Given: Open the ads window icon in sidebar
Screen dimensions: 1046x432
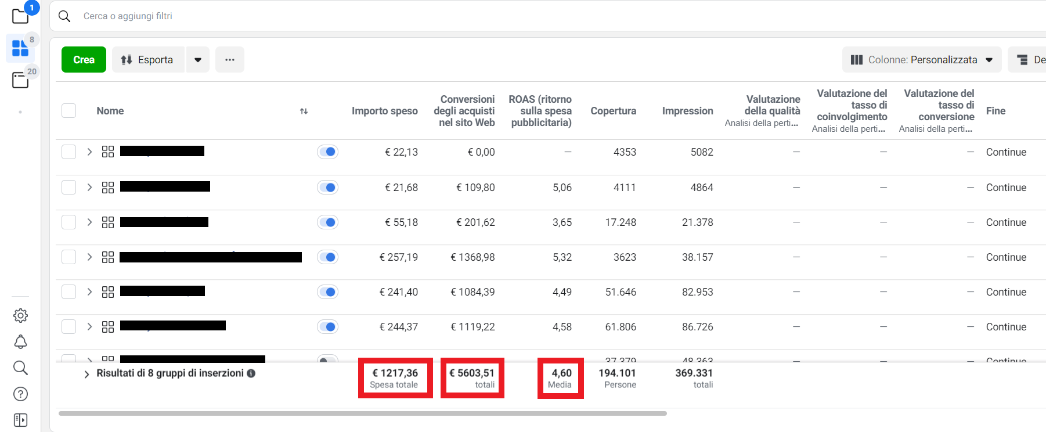Looking at the screenshot, I should tap(20, 80).
